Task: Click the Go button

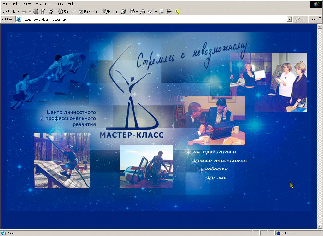Action: pos(300,19)
